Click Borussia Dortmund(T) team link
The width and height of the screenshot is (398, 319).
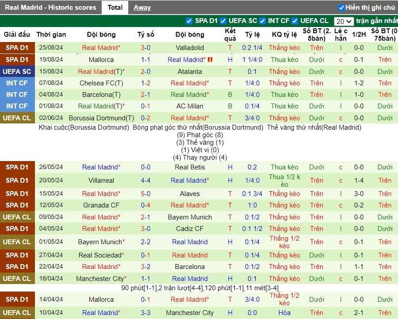101,118
